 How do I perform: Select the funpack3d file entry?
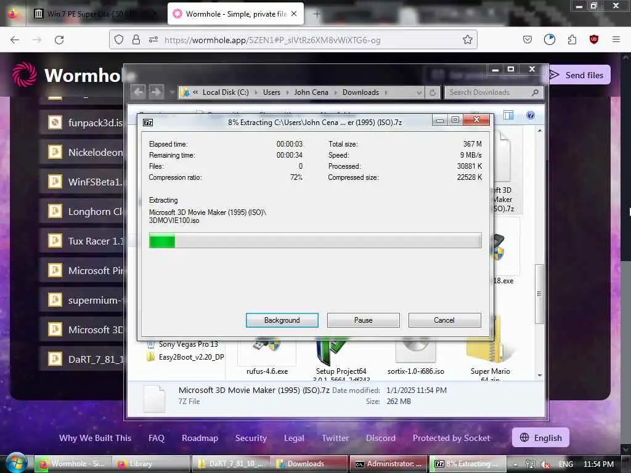tap(82, 123)
